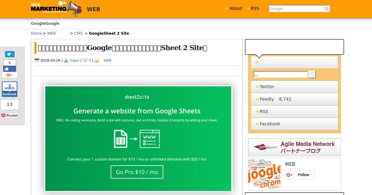Click the Pocket count 13 bubble
This screenshot has width=372, height=195.
(x=10, y=104)
